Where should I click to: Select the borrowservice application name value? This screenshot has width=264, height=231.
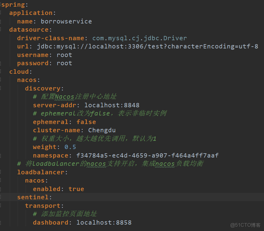tap(66, 21)
